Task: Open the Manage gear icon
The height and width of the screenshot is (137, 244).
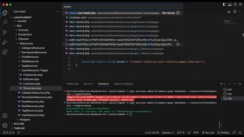Action: [x=5, y=125]
